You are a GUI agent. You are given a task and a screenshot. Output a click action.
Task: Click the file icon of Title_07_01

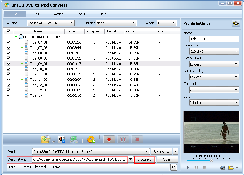point(27,42)
